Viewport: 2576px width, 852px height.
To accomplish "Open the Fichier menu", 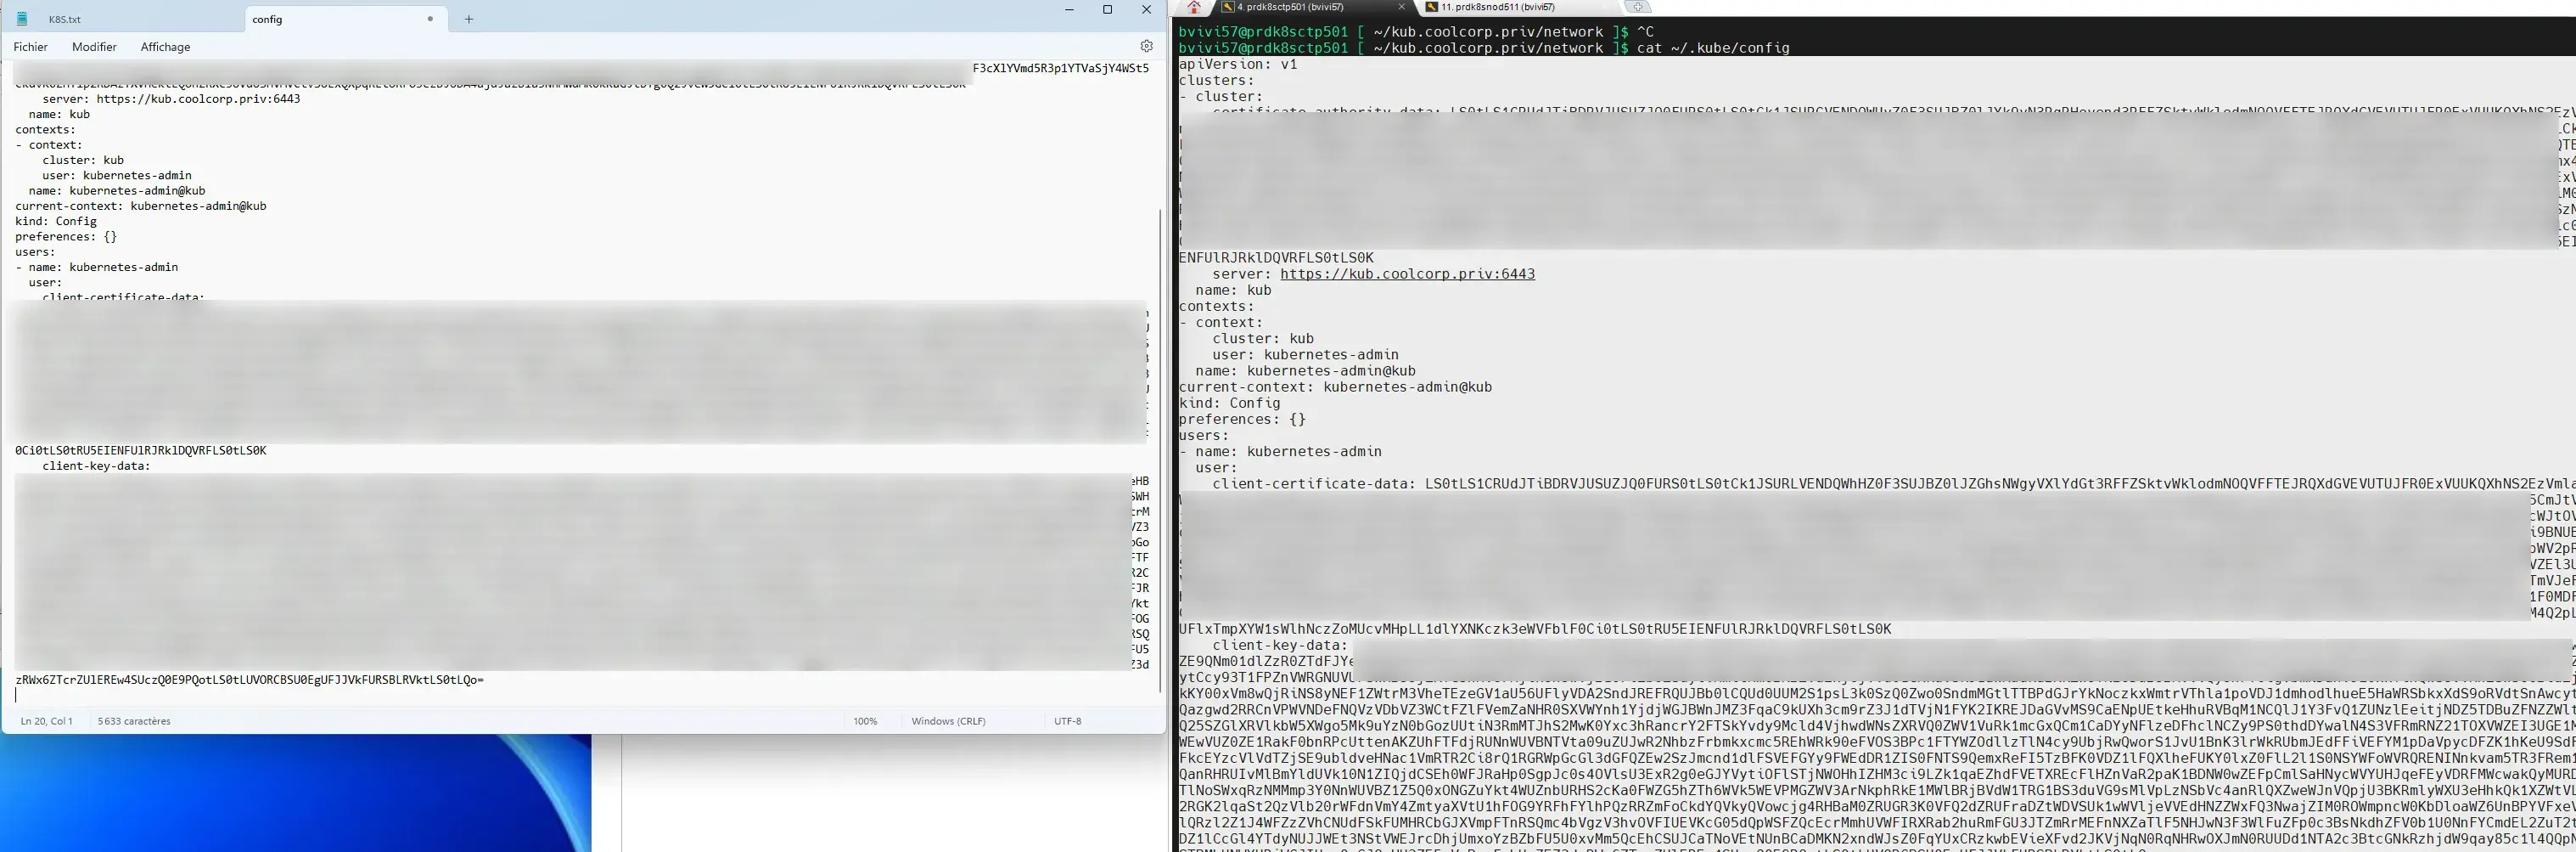I will pyautogui.click(x=31, y=47).
